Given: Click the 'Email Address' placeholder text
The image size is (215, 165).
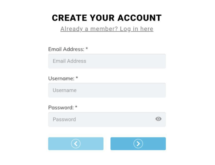Looking at the screenshot, I should [x=69, y=61].
